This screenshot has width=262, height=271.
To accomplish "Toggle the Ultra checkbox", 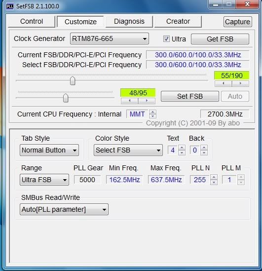I will (166, 39).
